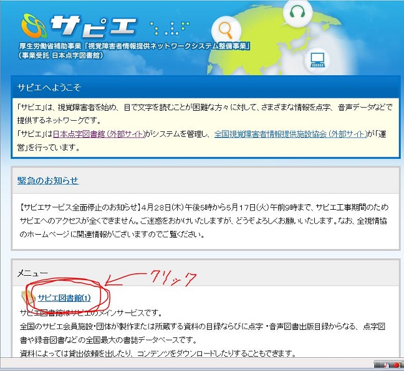This screenshot has height=371, width=404.
Task: Click the green headphones icon on the globe
Action: click(297, 12)
